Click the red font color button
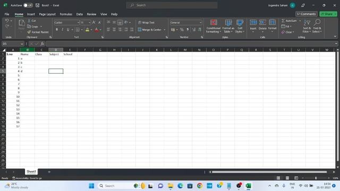 point(97,30)
